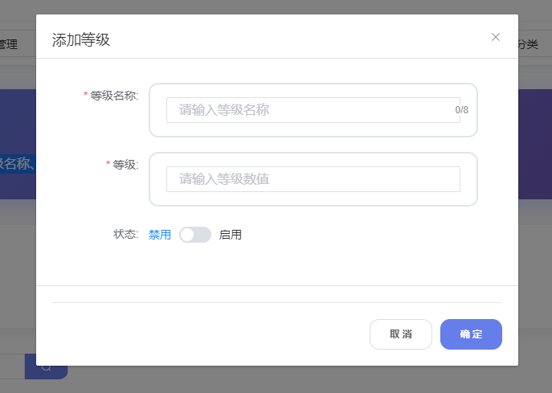Switch to the 管理 tab in the background
The image size is (552, 393).
click(8, 44)
